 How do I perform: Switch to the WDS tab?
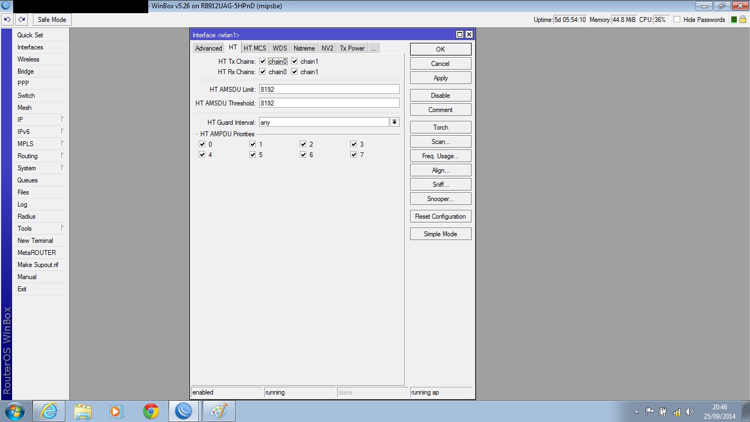(x=280, y=48)
